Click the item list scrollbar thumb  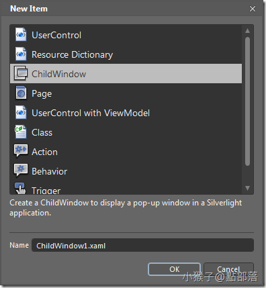point(247,101)
